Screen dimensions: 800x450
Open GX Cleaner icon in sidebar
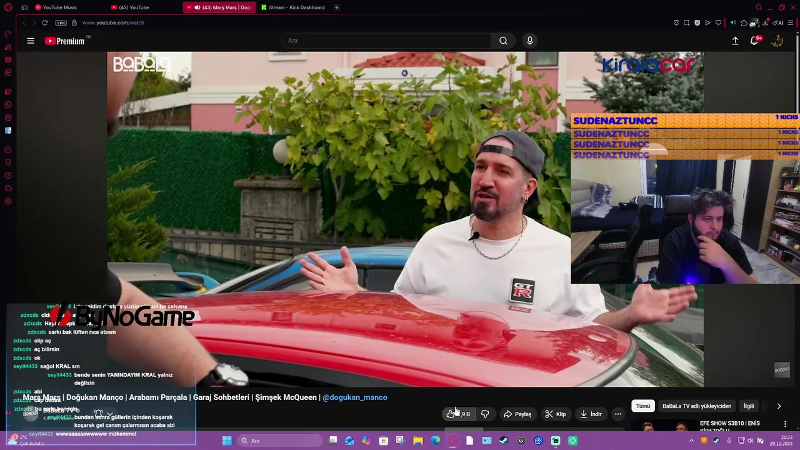8,47
